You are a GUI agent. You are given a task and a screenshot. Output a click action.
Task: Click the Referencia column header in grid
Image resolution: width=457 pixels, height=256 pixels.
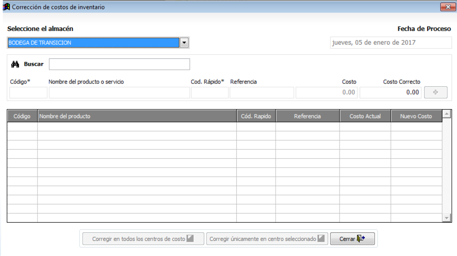click(308, 116)
